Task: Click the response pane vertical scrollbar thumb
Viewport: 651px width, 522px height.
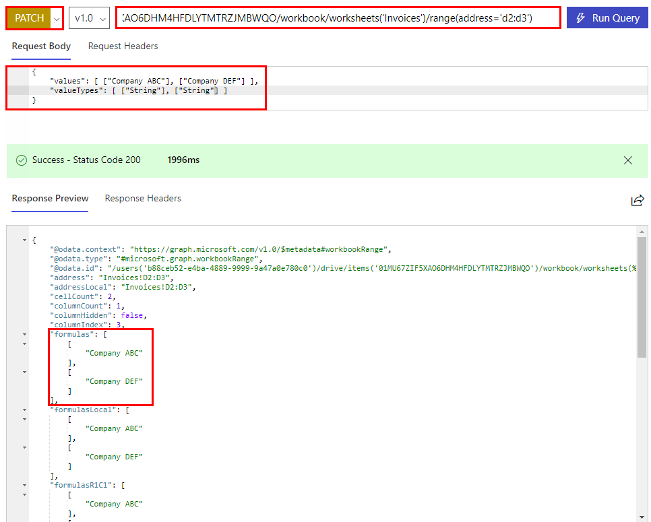Action: click(642, 296)
